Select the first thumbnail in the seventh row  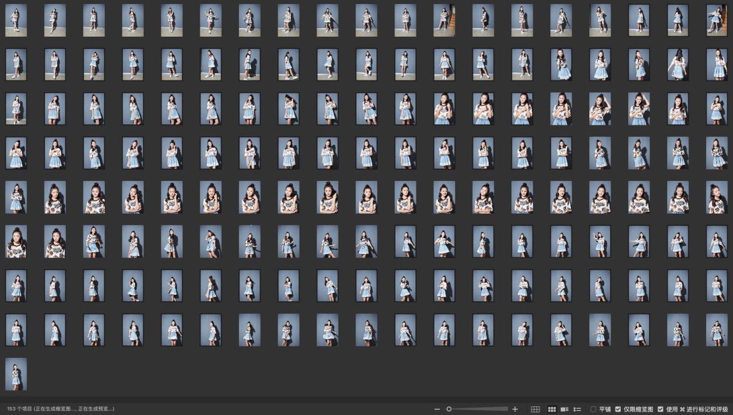pyautogui.click(x=16, y=286)
